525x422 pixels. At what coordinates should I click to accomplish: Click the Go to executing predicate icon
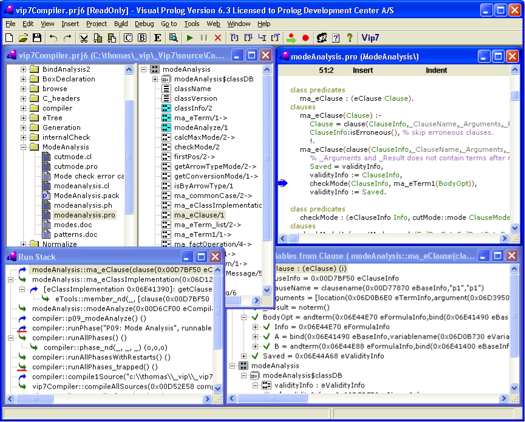pos(291,38)
